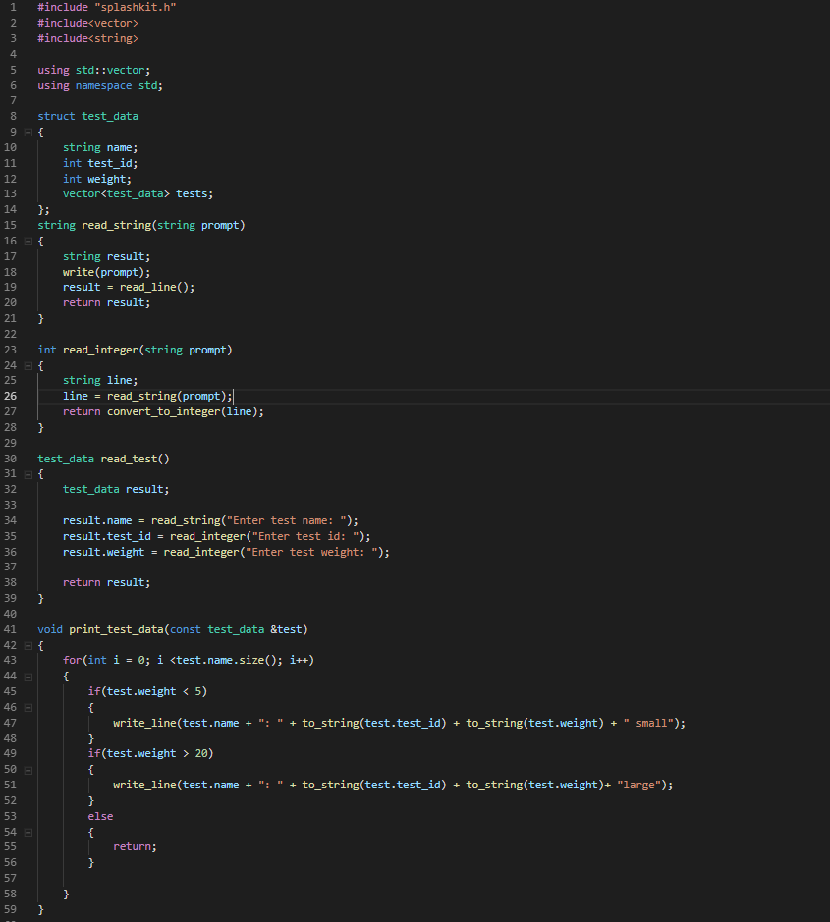Image resolution: width=830 pixels, height=922 pixels.
Task: Click the 'else' keyword on line 53
Action: click(x=100, y=817)
